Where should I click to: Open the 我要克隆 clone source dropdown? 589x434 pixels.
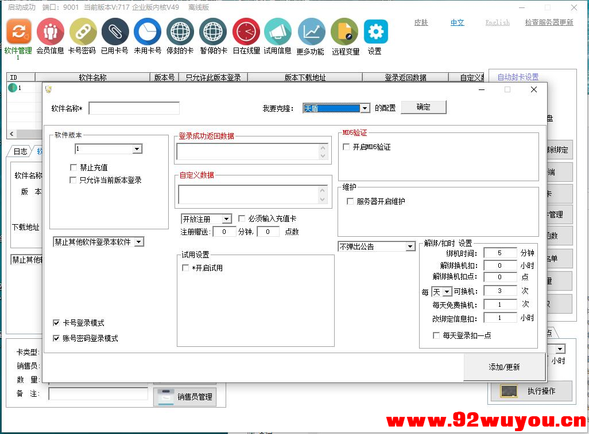pyautogui.click(x=364, y=107)
